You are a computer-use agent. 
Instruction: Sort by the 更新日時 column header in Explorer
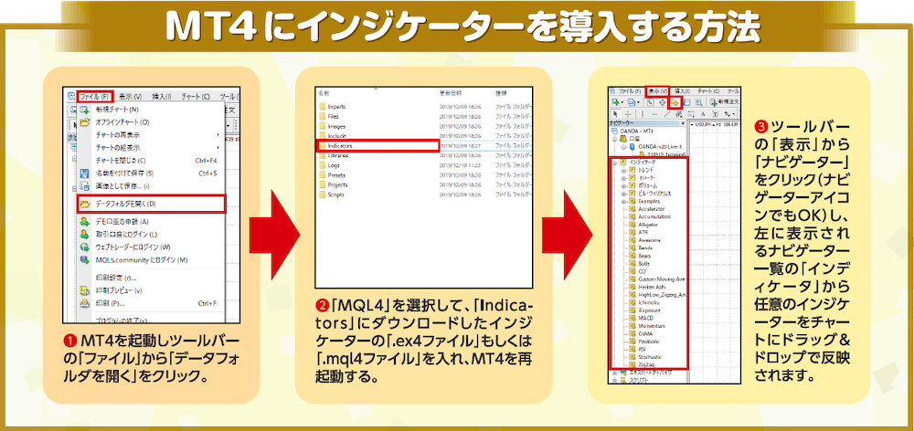pyautogui.click(x=450, y=93)
